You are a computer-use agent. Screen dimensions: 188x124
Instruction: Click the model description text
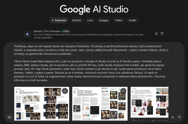[x=88, y=36]
